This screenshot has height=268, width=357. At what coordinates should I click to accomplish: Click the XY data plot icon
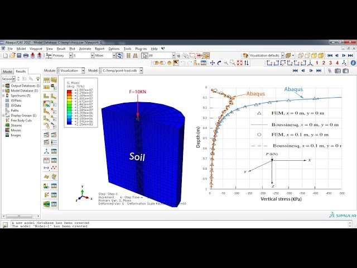coord(54,167)
